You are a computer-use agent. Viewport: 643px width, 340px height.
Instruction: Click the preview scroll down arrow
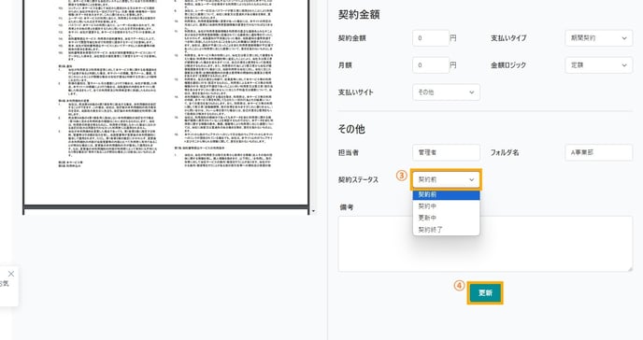[x=313, y=211]
